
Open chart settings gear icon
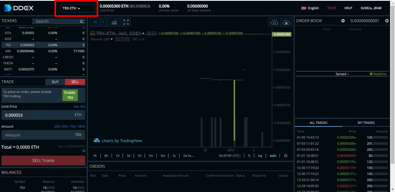[286, 156]
